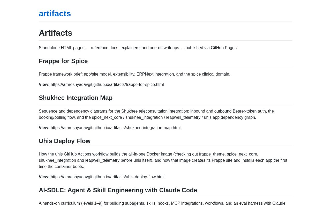Viewport: 331px width, 207px height.
Task: Click the frappe-for-spice.html URL text
Action: pos(107,85)
